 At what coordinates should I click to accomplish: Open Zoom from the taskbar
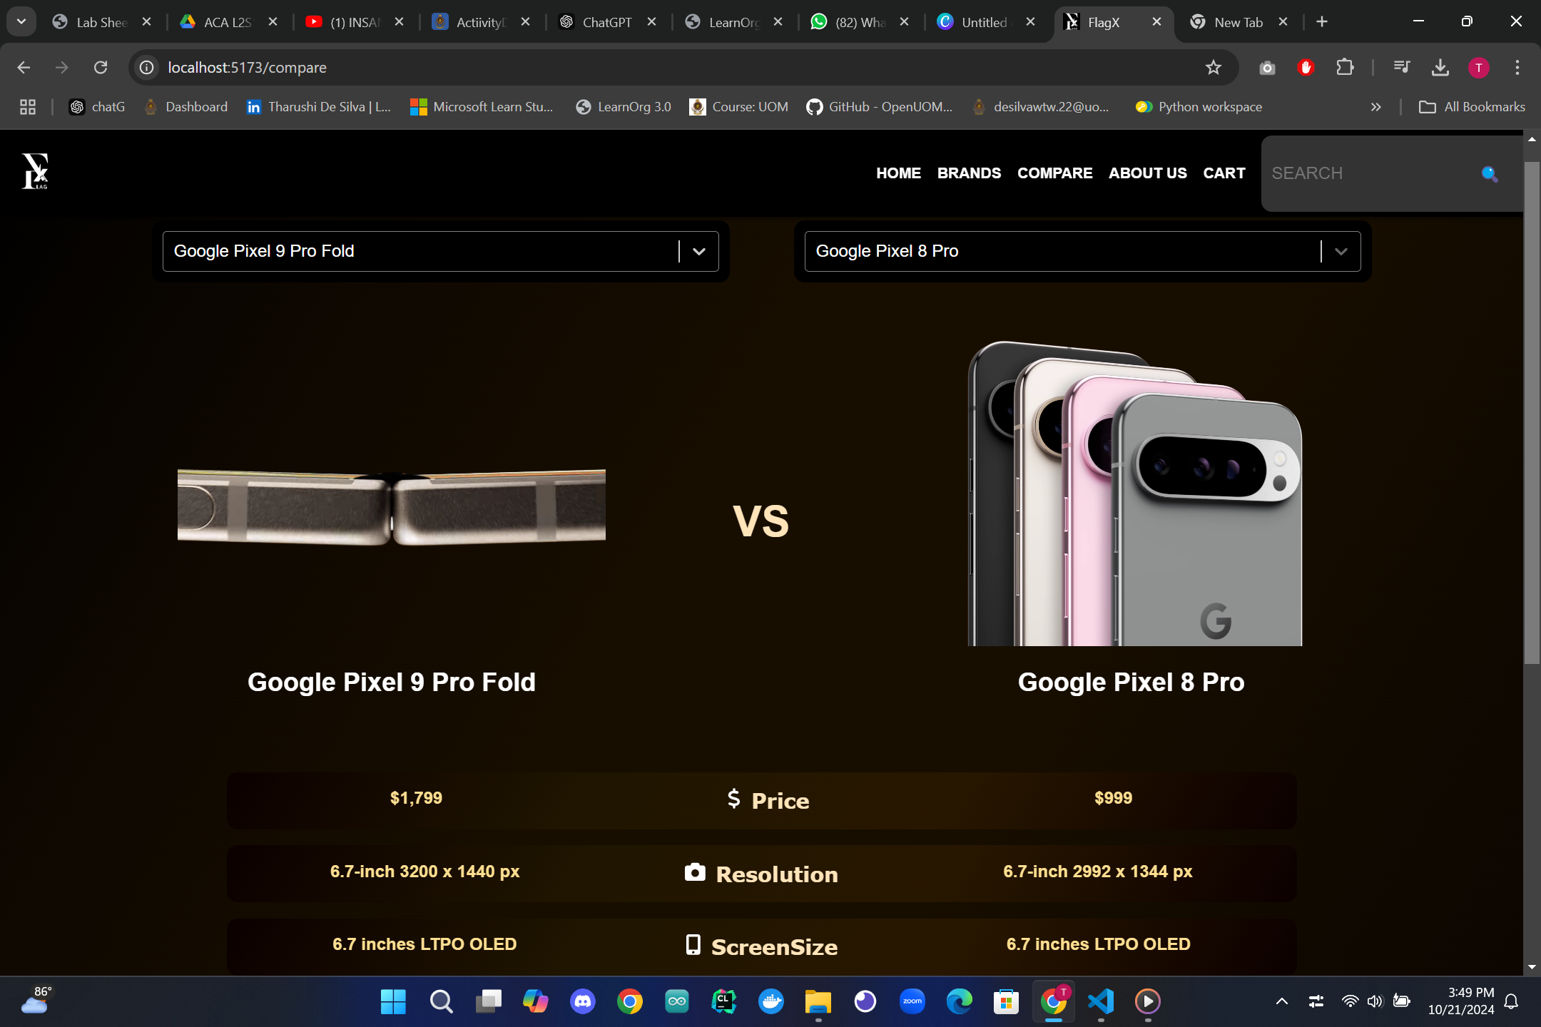tap(912, 1001)
